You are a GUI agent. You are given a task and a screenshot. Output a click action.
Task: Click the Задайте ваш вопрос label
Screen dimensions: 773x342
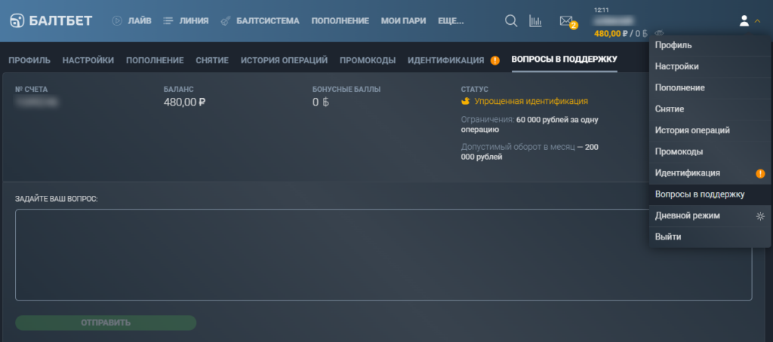click(x=57, y=200)
